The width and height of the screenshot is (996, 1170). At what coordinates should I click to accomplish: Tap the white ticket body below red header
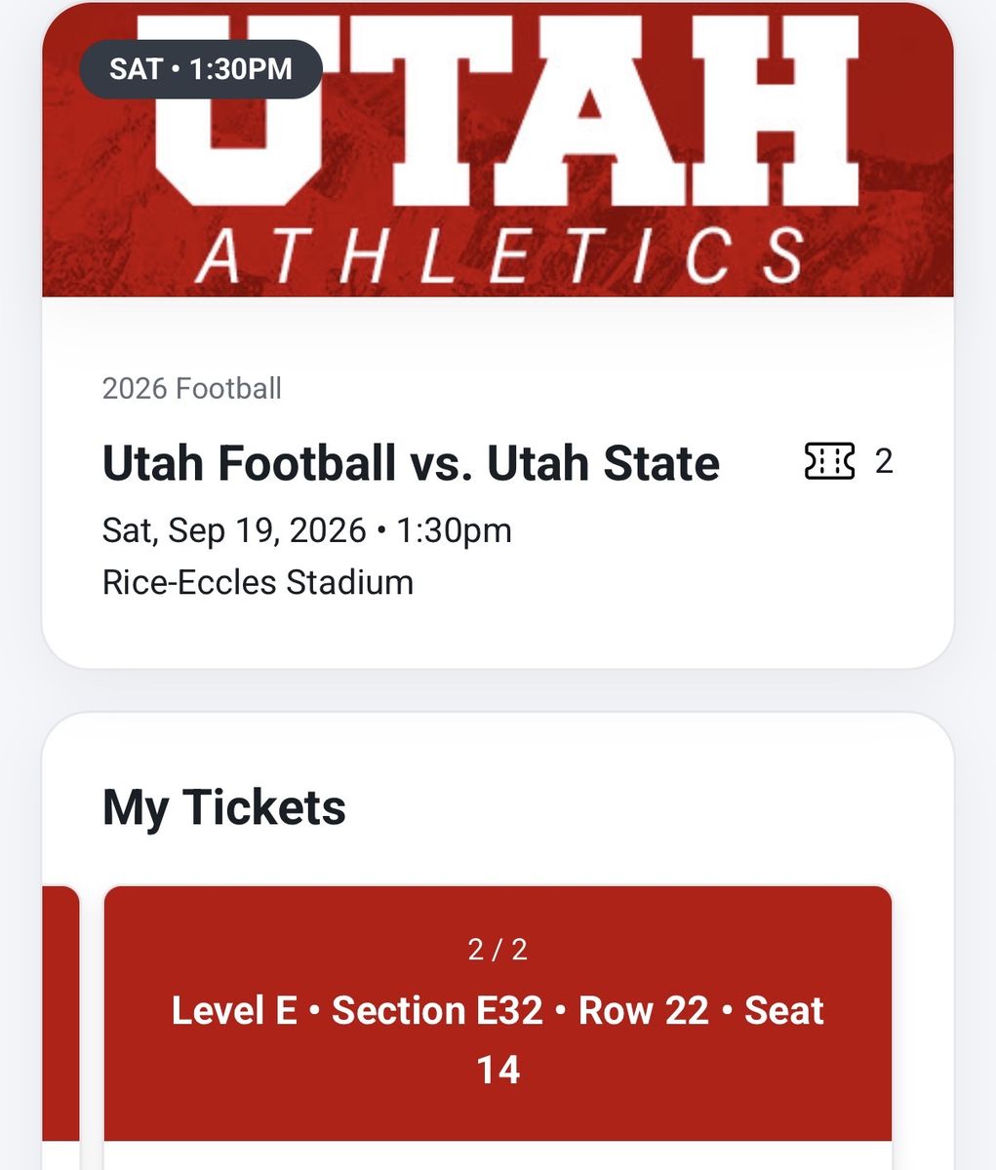(x=498, y=1155)
